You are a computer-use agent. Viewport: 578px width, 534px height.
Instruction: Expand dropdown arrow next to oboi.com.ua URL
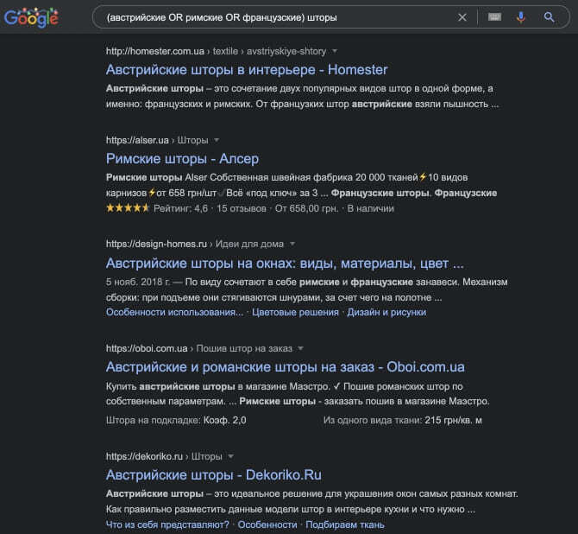point(300,348)
